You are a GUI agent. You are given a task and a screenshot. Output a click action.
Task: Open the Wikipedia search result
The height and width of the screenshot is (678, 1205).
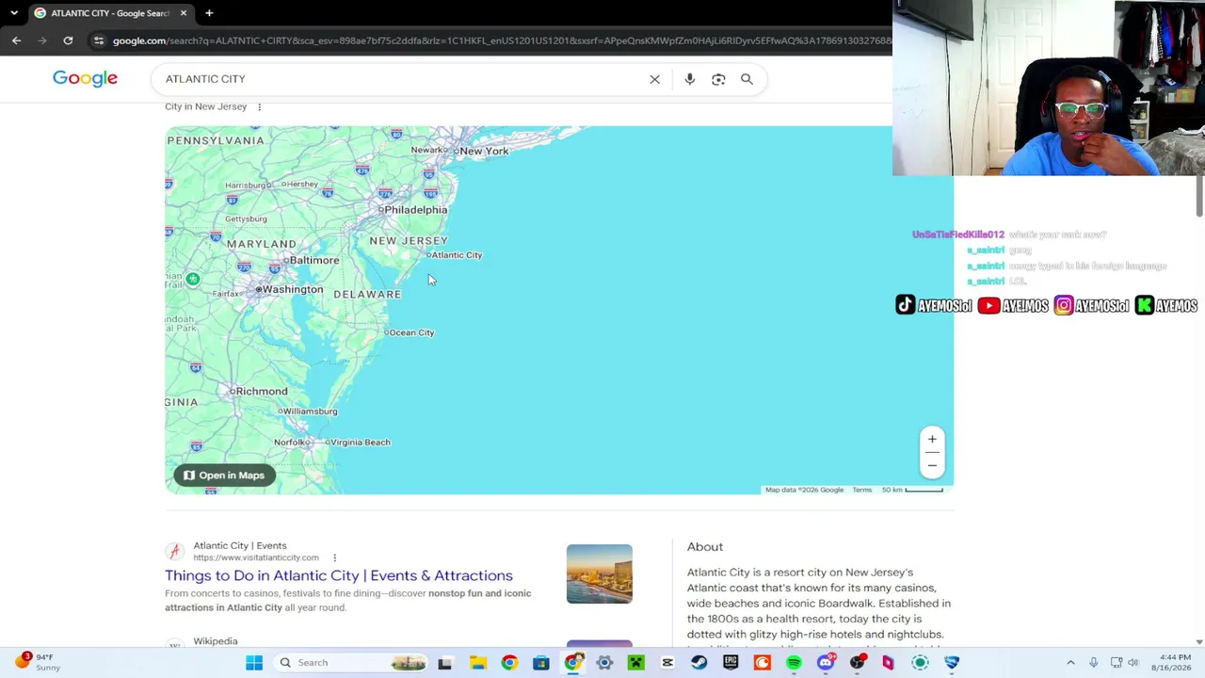pos(216,641)
